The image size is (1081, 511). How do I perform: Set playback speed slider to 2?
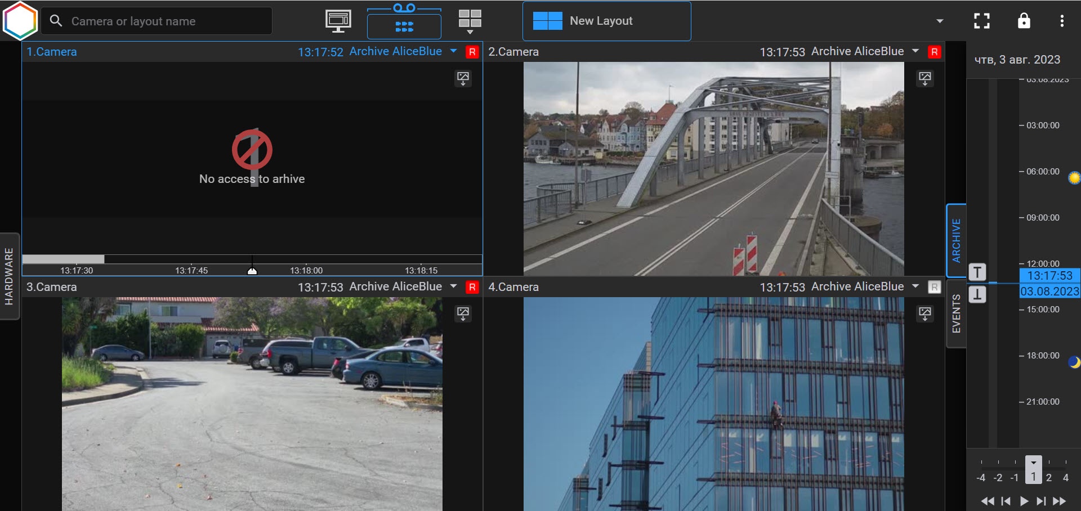1049,477
